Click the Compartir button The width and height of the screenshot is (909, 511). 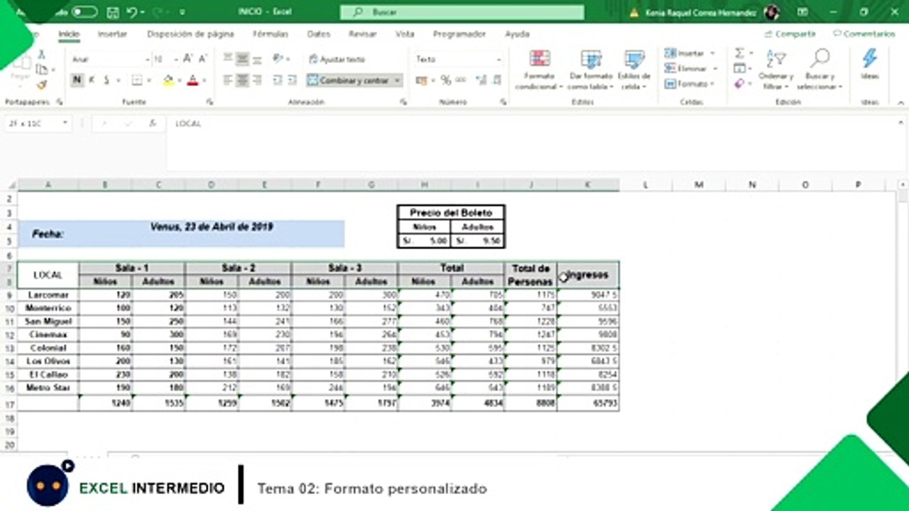pos(790,33)
